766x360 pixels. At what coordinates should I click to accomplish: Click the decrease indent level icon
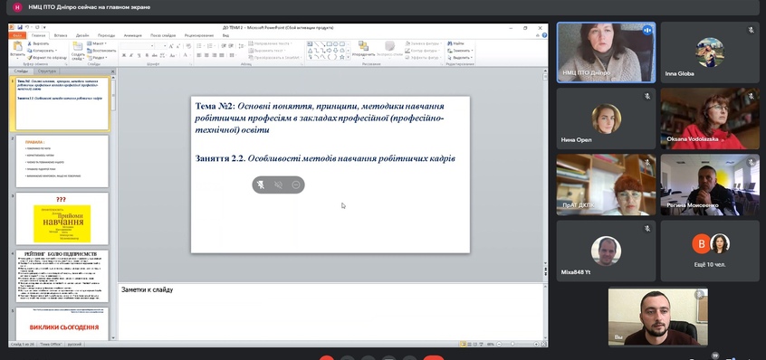pyautogui.click(x=224, y=46)
